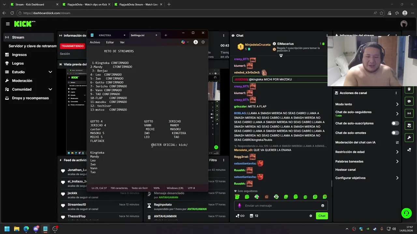The height and width of the screenshot is (234, 417).
Task: Open the Logros sidebar page
Action: pos(28,63)
